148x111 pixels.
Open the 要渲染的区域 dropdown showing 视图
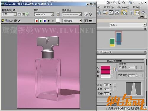pos(9,15)
